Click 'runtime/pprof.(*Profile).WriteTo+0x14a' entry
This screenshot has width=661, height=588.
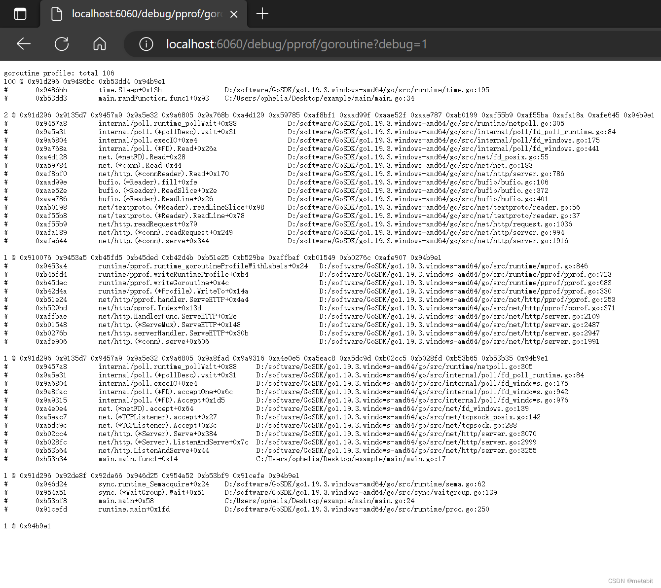pyautogui.click(x=173, y=291)
